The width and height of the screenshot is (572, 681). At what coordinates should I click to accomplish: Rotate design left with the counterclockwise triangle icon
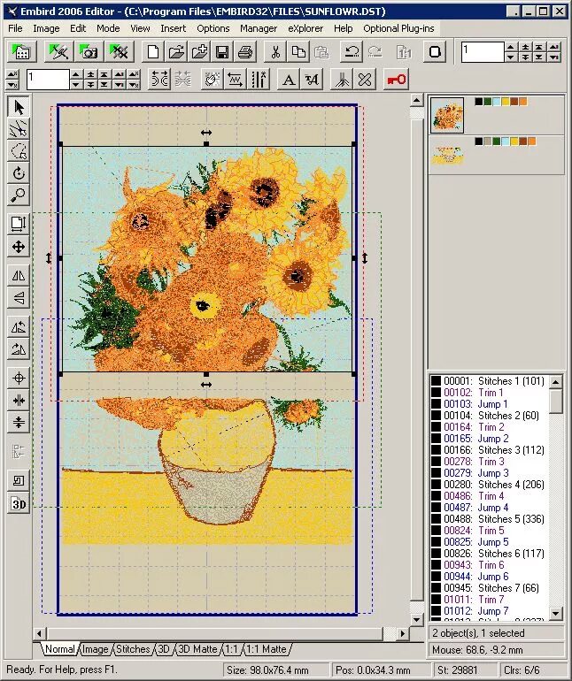click(19, 326)
